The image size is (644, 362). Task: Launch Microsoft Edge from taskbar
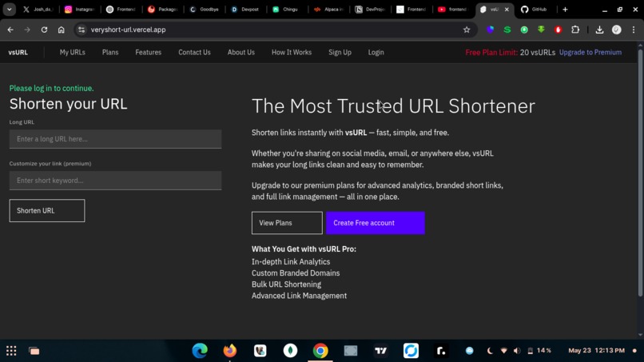pos(200,351)
